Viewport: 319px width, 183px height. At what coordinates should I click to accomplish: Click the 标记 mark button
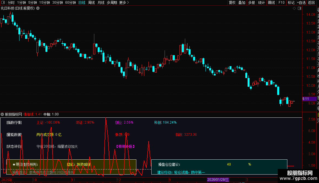pos(291,3)
